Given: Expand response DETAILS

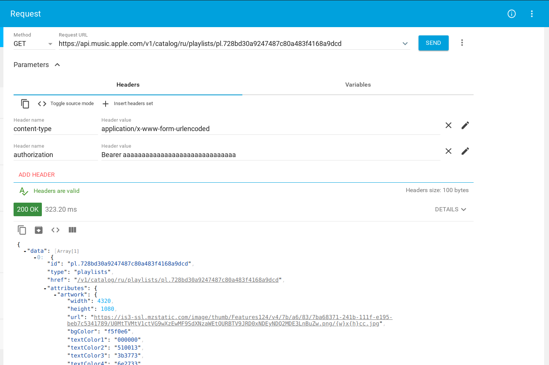Looking at the screenshot, I should click(x=451, y=209).
